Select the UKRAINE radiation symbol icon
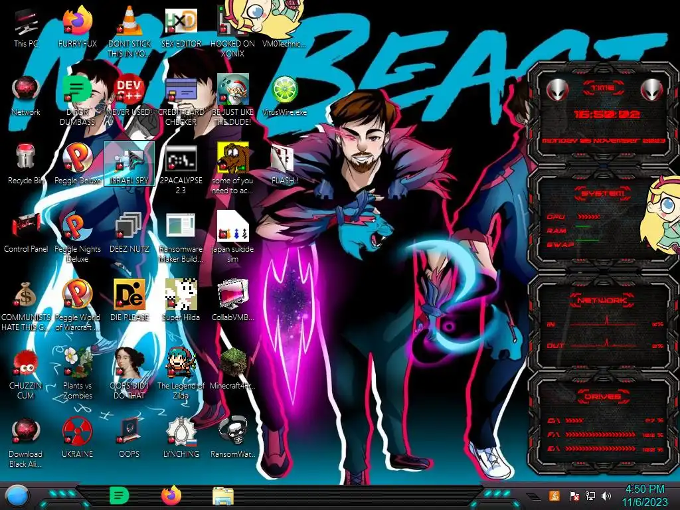 tap(77, 438)
